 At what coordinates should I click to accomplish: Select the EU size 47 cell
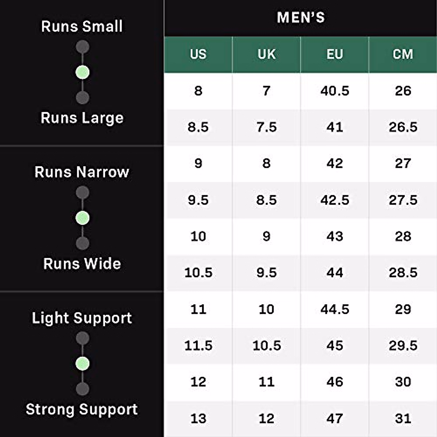335,418
